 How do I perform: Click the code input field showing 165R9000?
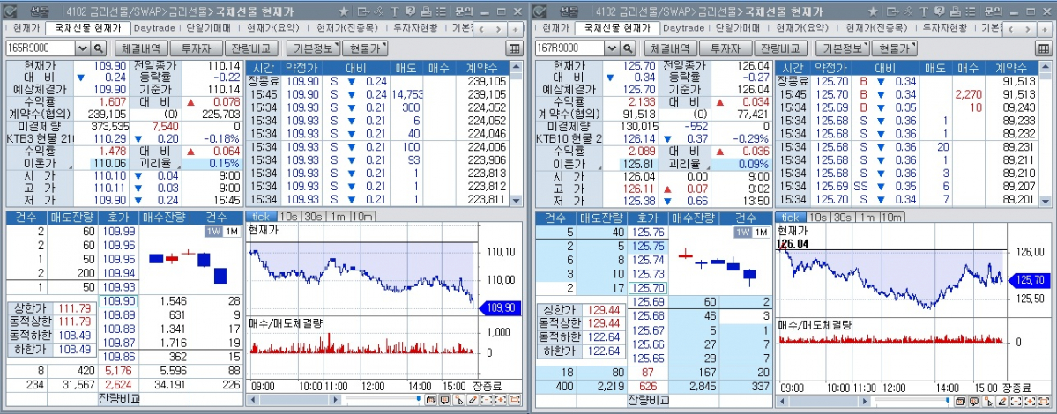41,48
